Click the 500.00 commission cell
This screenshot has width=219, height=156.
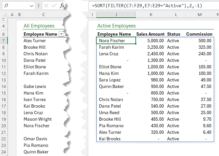tap(200, 41)
